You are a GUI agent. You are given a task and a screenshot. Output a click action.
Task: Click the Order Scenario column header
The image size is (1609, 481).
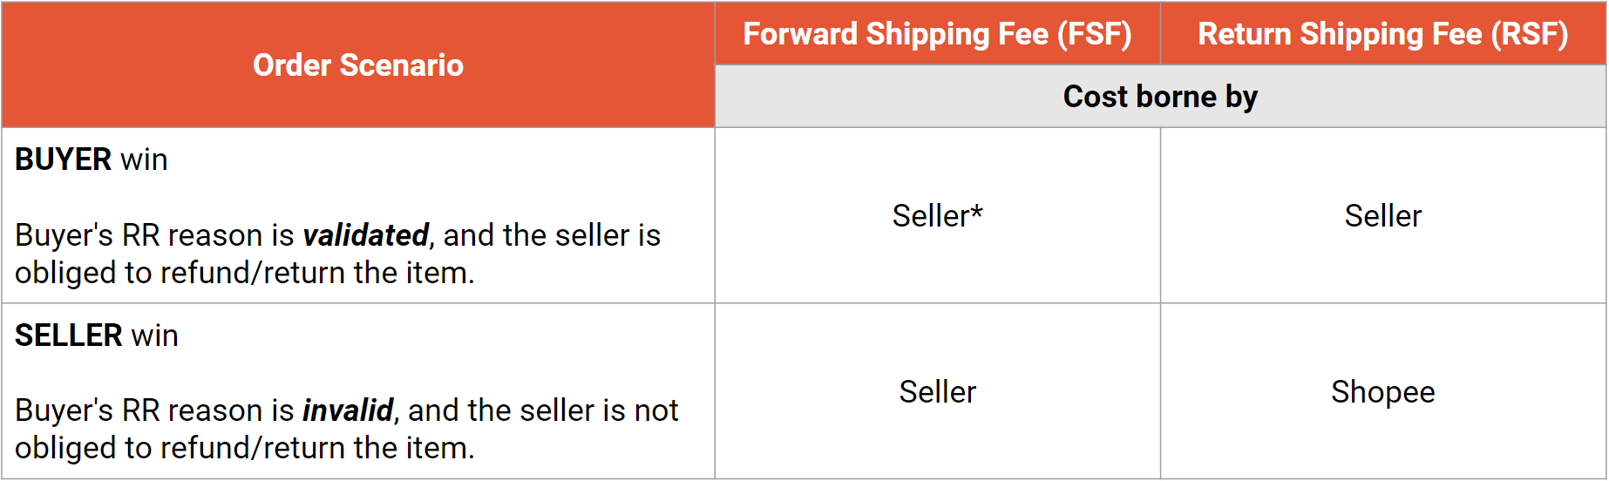(x=357, y=65)
